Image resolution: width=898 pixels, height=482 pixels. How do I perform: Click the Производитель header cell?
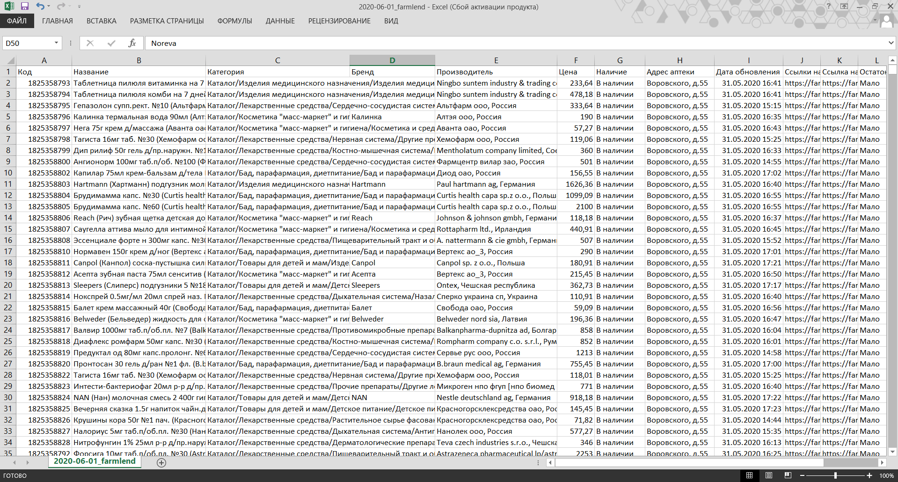(x=496, y=72)
